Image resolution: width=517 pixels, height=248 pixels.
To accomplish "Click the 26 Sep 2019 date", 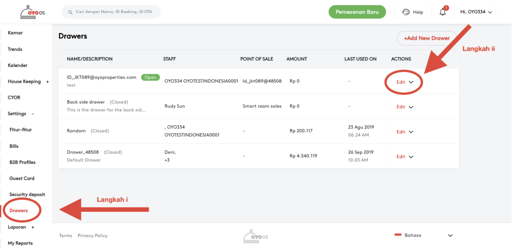I will coord(361,152).
